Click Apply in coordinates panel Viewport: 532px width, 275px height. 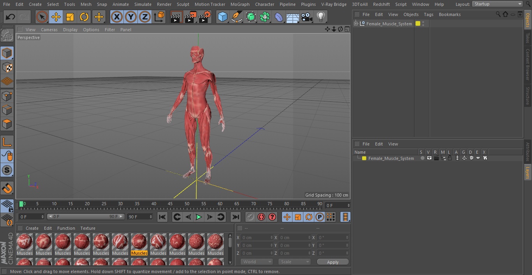coord(333,262)
